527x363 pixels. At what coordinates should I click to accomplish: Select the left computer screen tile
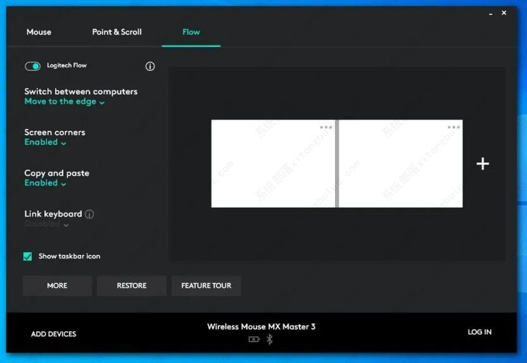click(273, 163)
